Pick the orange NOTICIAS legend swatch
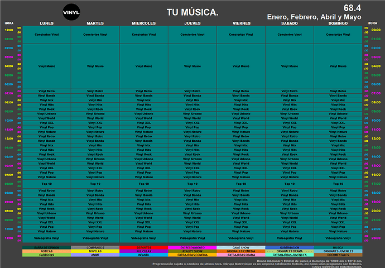The width and height of the screenshot is (385, 268). point(47,251)
